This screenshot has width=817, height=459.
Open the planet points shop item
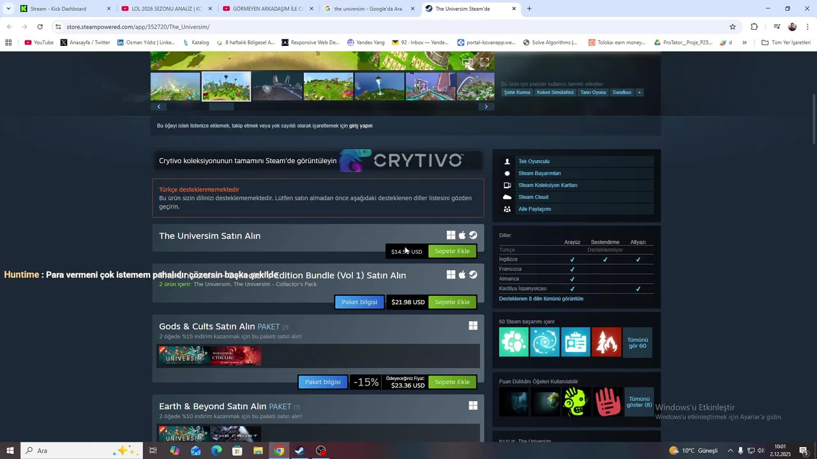click(544, 402)
